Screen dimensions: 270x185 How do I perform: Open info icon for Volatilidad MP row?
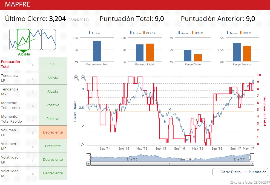point(33,174)
